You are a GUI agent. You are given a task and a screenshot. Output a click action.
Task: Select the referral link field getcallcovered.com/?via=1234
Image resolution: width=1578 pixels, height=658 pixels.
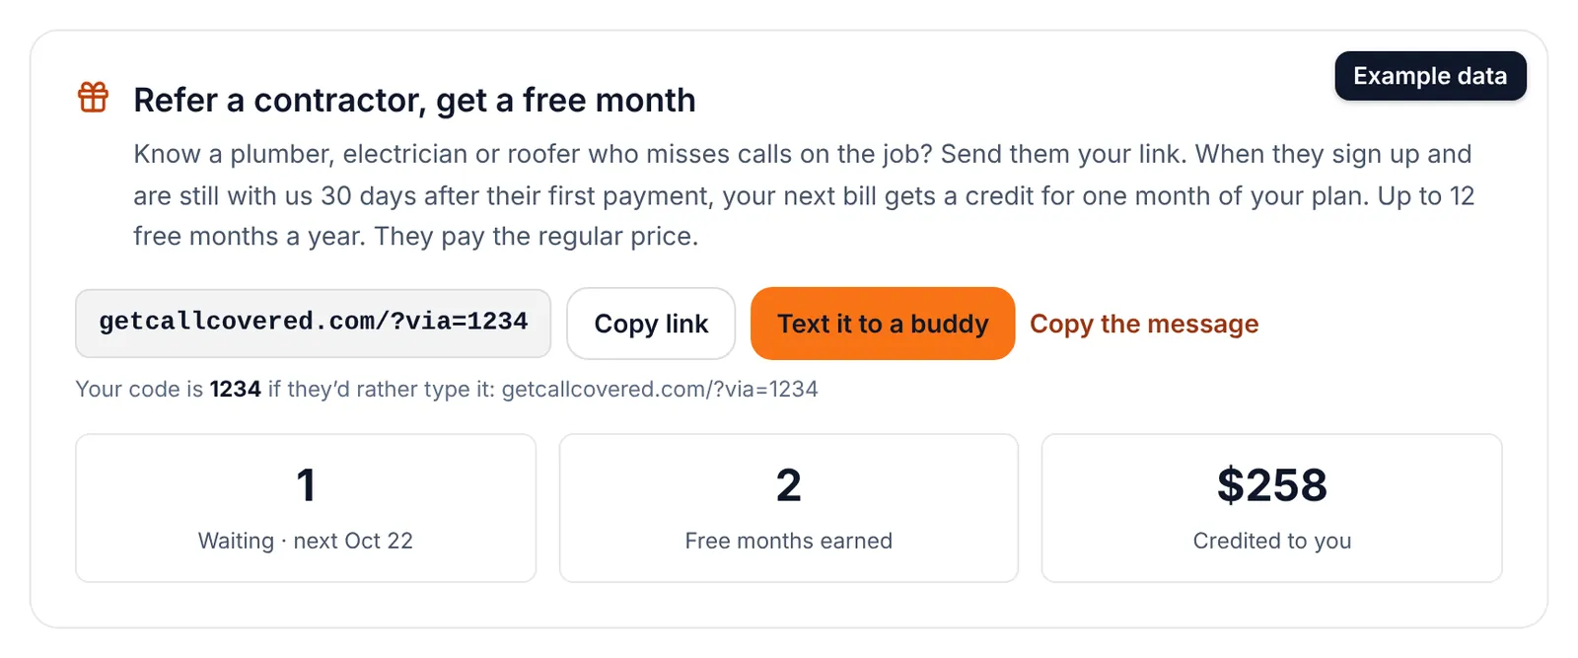(x=314, y=323)
